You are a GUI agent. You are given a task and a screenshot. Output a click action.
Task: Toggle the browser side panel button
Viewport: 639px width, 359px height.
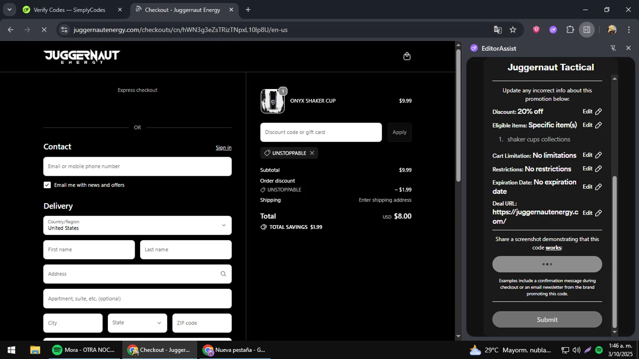587,30
